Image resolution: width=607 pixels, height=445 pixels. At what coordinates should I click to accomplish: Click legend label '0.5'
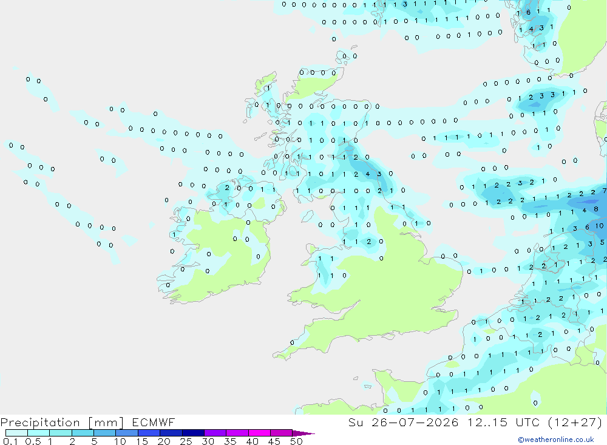pyautogui.click(x=33, y=441)
